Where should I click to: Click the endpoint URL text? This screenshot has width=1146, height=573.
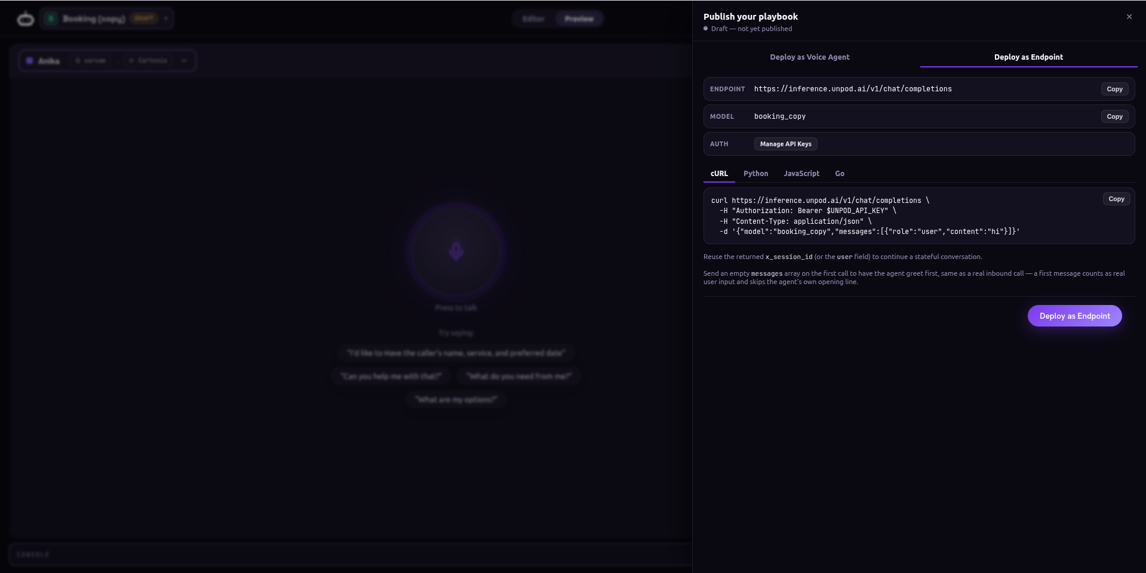[x=853, y=89]
